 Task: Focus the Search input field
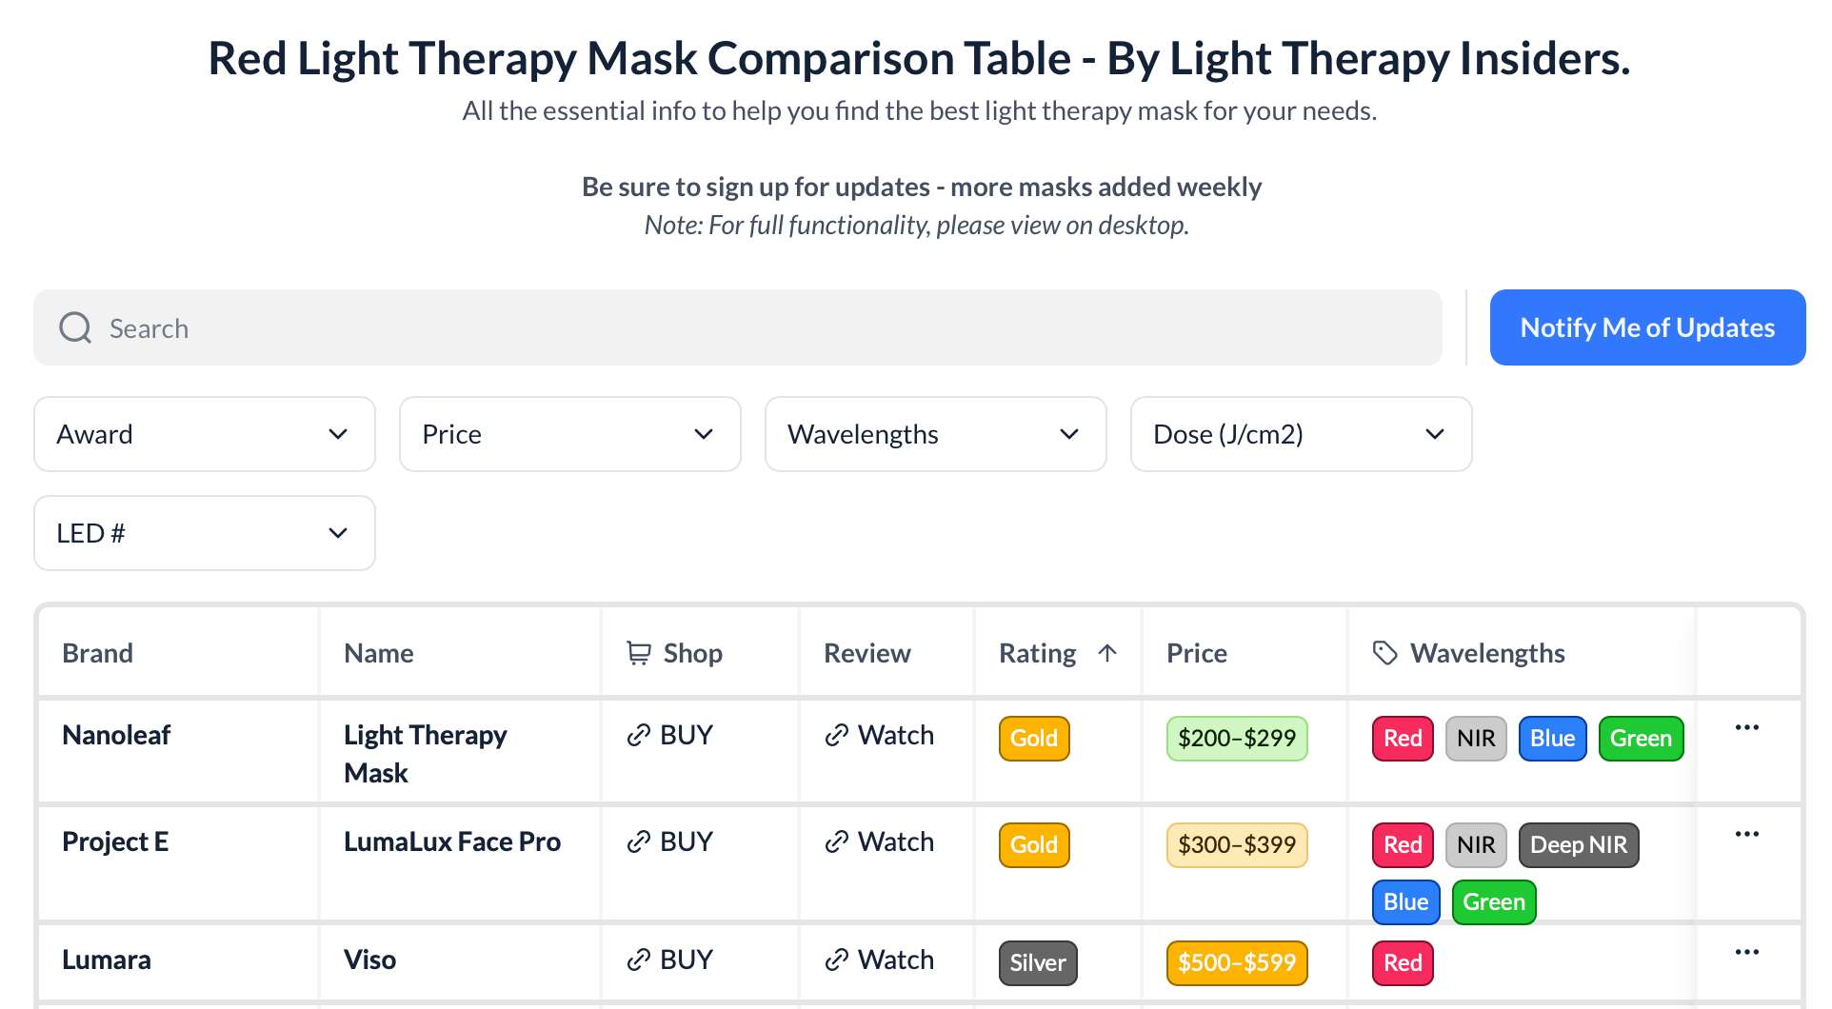click(x=738, y=327)
